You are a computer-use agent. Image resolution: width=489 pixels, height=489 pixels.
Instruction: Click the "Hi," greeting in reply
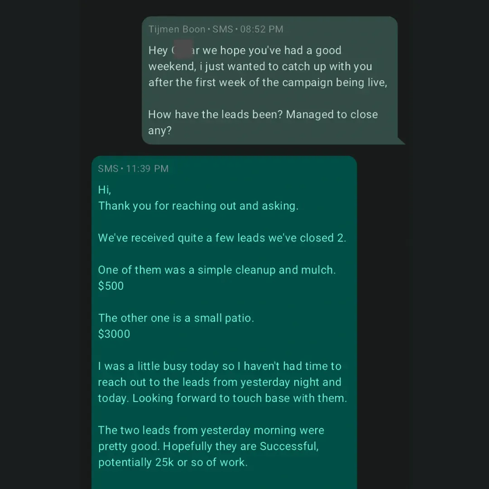(105, 190)
